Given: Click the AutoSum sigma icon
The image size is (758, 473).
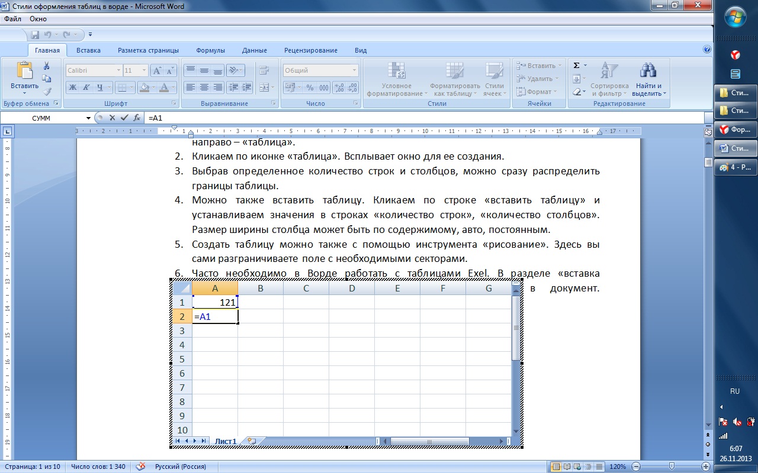Looking at the screenshot, I should click(576, 66).
